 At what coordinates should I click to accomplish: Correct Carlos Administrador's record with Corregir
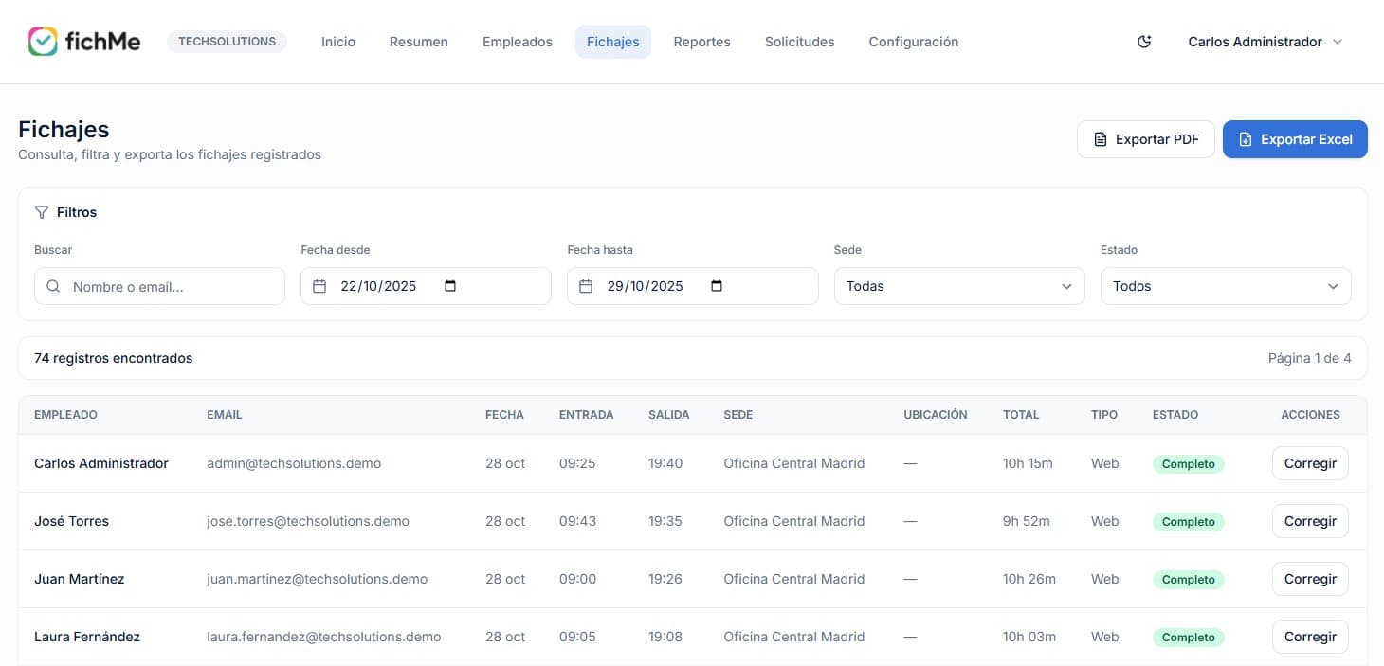[x=1310, y=463]
